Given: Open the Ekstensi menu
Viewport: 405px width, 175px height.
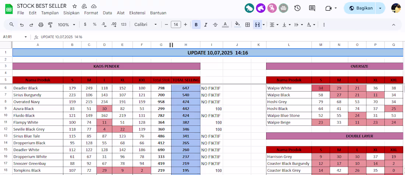Looking at the screenshot, I should click(x=137, y=13).
